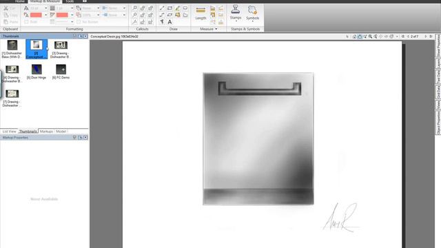Screen dimensions: 441x248
Task: Open thumbnail [4] Drawing - Dishwasher
Action: click(12, 74)
